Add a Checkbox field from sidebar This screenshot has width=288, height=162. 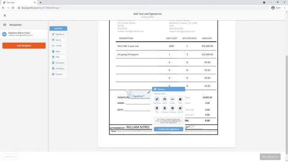pyautogui.click(x=58, y=68)
